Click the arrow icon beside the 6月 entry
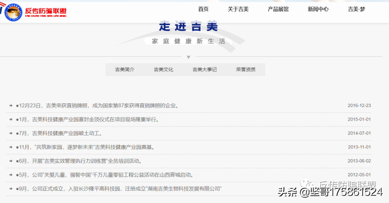 tap(11, 161)
